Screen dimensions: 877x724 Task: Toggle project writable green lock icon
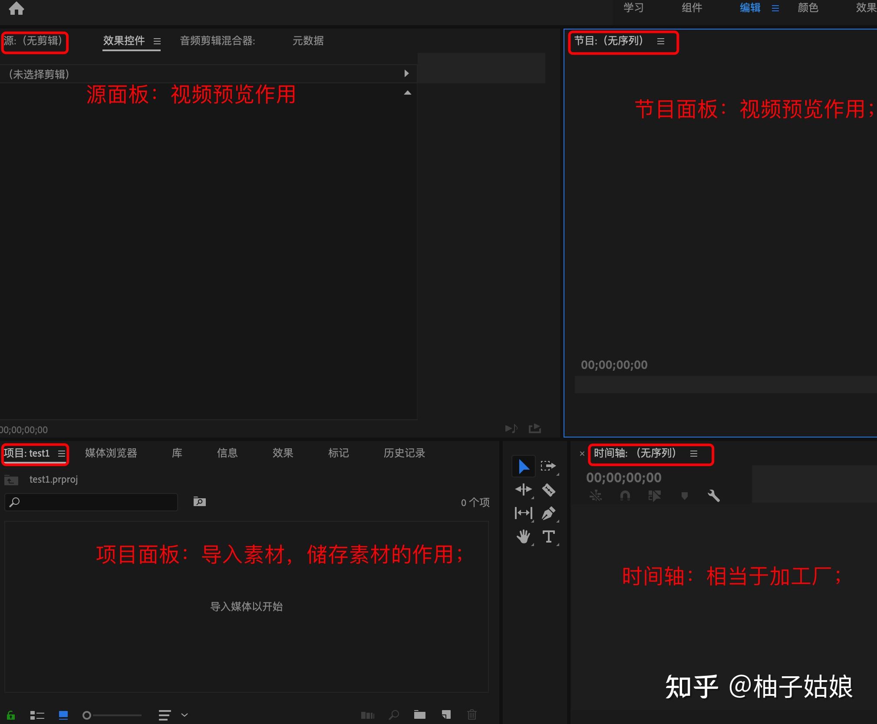(x=11, y=715)
